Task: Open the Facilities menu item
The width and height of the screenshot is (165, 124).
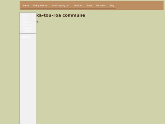Action: click(x=78, y=6)
